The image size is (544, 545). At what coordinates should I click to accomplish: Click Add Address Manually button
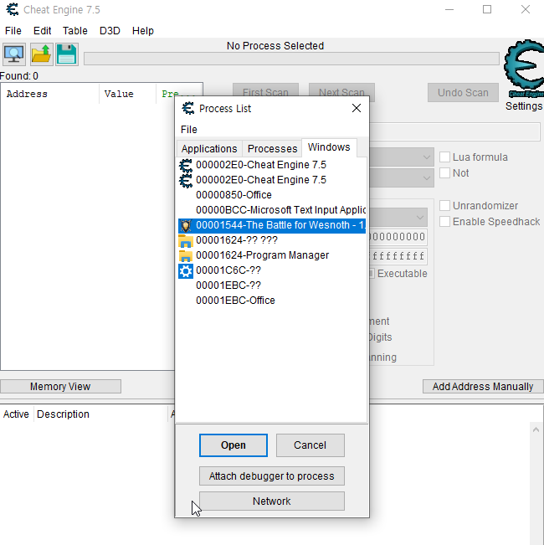point(483,387)
